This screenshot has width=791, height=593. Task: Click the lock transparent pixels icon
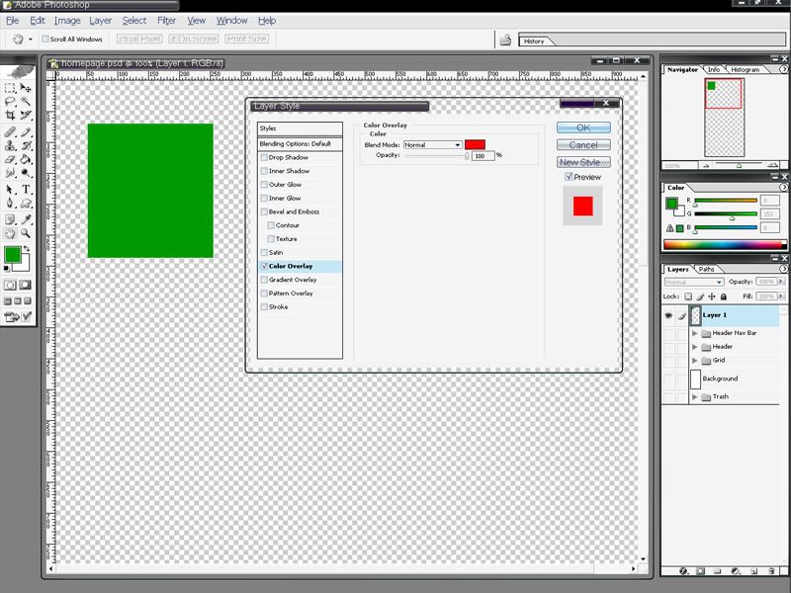(688, 296)
